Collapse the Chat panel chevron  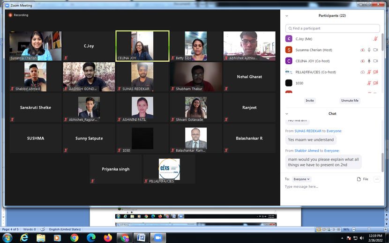click(287, 114)
